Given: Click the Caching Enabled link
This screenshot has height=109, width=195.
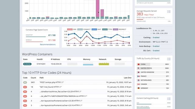Looking at the screenshot, I should [x=156, y=38].
